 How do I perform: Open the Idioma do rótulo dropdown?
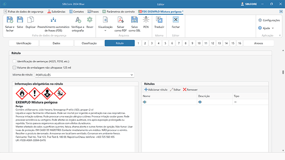point(84,74)
